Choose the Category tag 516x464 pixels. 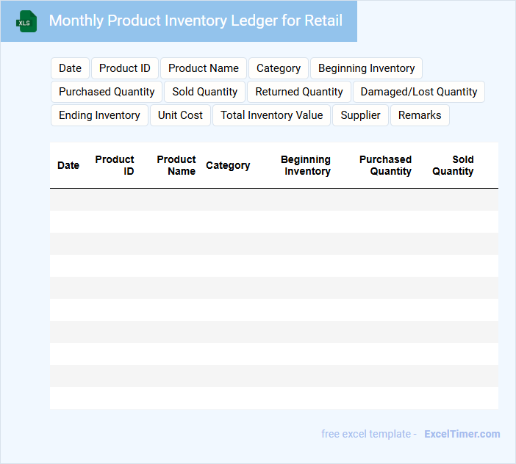[279, 68]
